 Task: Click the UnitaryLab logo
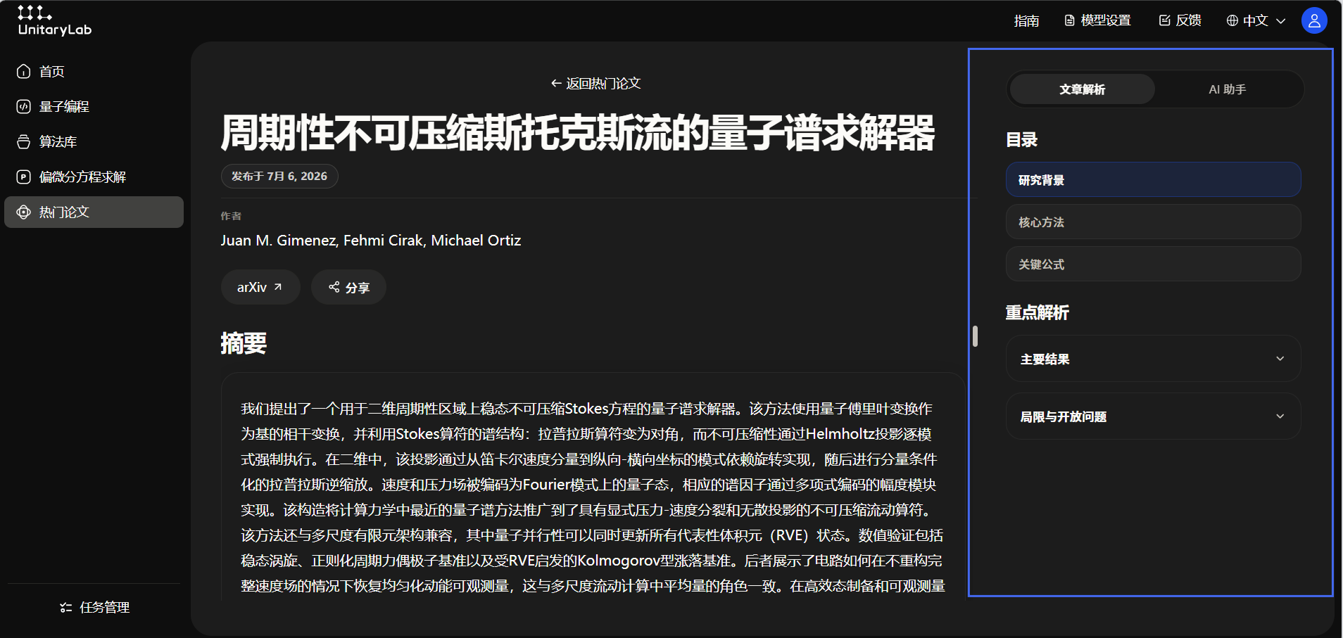(x=55, y=20)
